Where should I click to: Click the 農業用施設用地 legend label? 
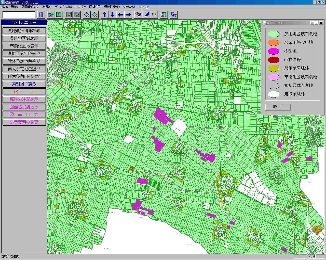(298, 42)
